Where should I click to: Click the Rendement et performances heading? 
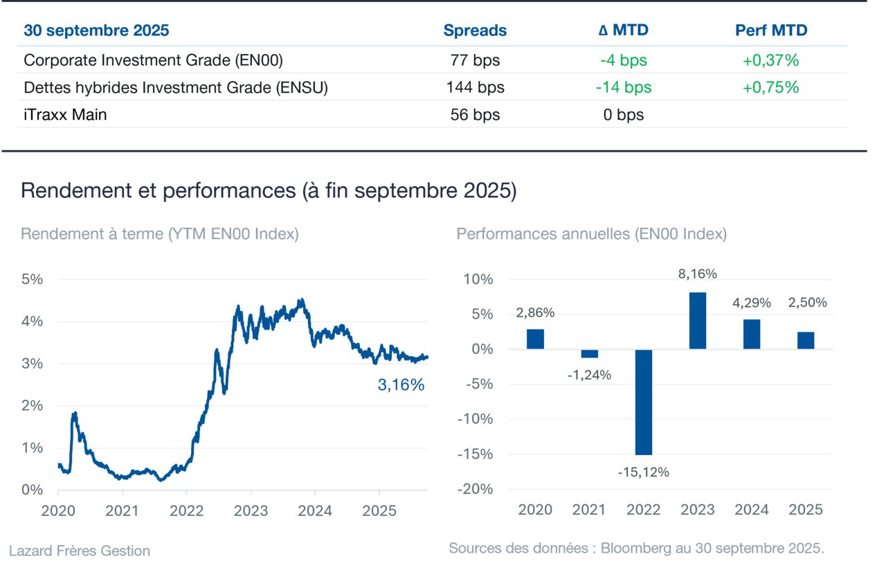[269, 191]
